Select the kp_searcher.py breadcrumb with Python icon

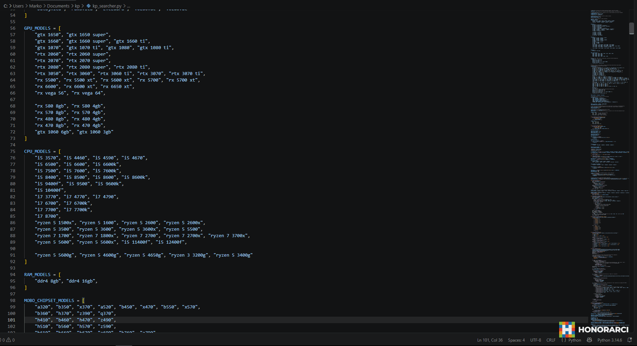[x=104, y=6]
